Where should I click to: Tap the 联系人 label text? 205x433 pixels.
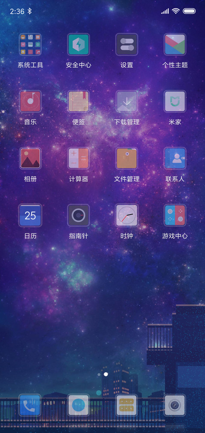tap(175, 179)
